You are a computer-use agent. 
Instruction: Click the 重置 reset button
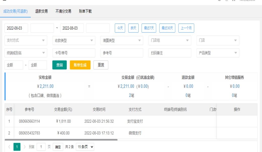[x=101, y=65]
